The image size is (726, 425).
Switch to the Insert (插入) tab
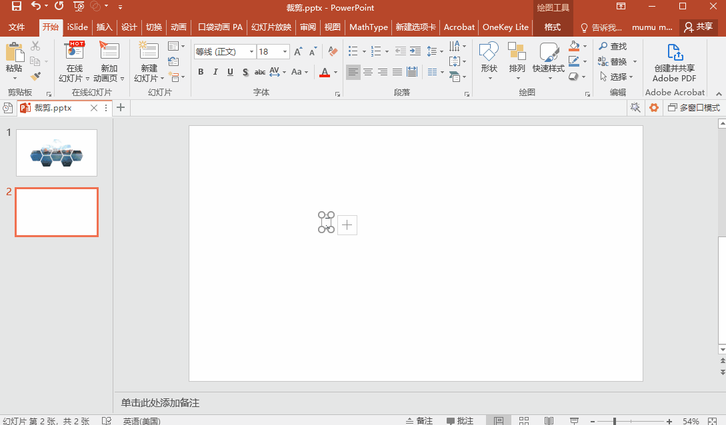(x=104, y=27)
